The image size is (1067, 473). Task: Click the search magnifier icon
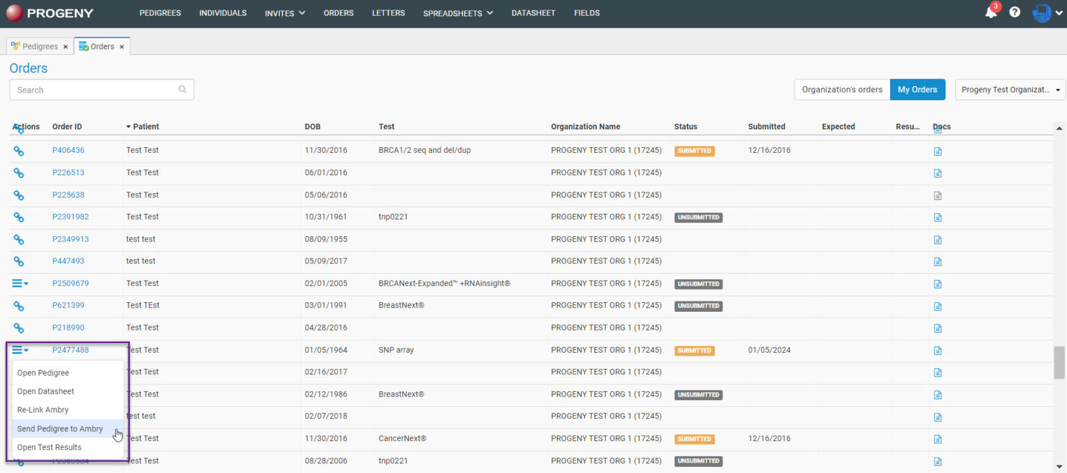[x=183, y=90]
